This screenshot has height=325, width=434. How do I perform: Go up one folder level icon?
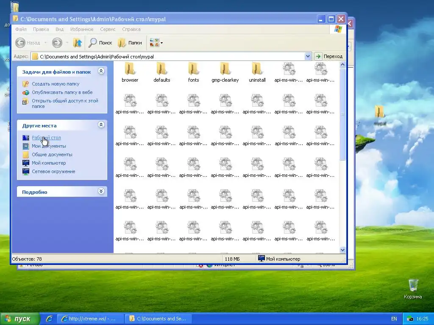click(78, 43)
